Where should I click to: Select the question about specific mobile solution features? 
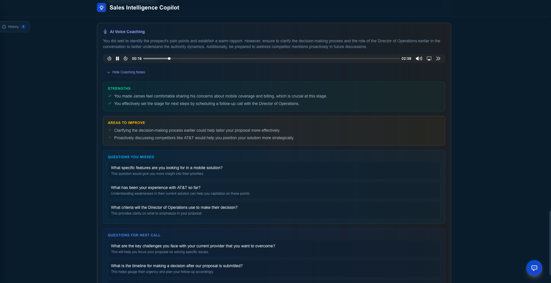[x=274, y=170]
